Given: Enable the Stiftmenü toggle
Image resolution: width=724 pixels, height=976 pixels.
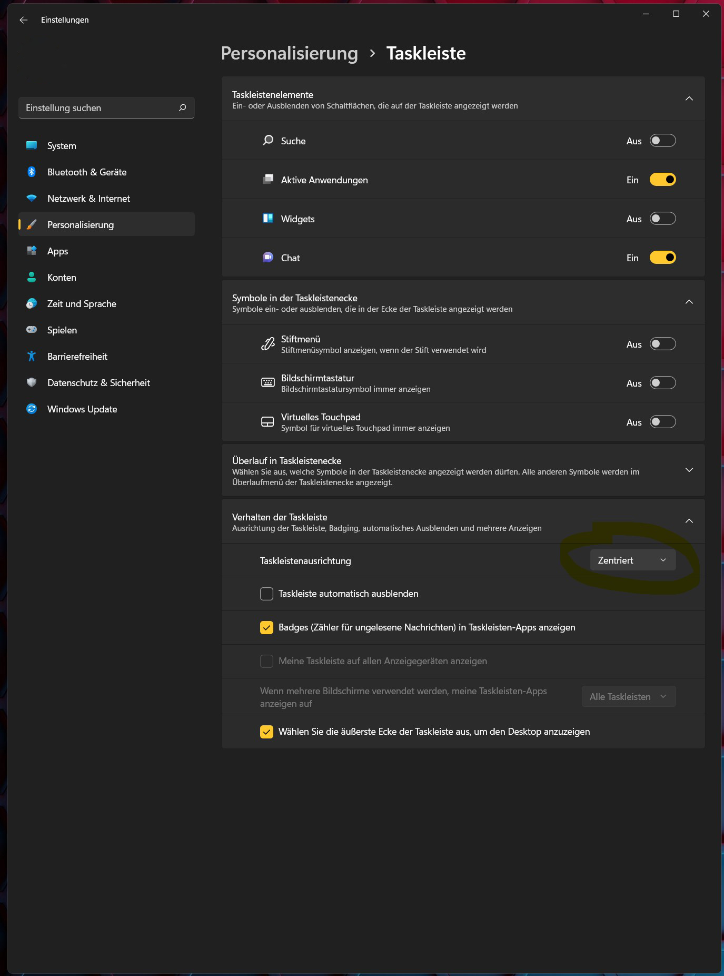Looking at the screenshot, I should (662, 344).
